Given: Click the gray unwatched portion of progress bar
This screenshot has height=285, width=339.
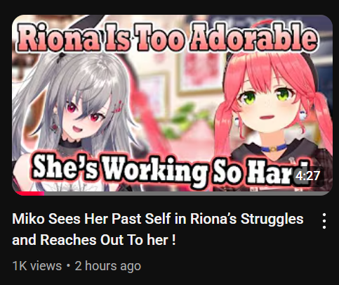Looking at the screenshot, I should [x=187, y=194].
